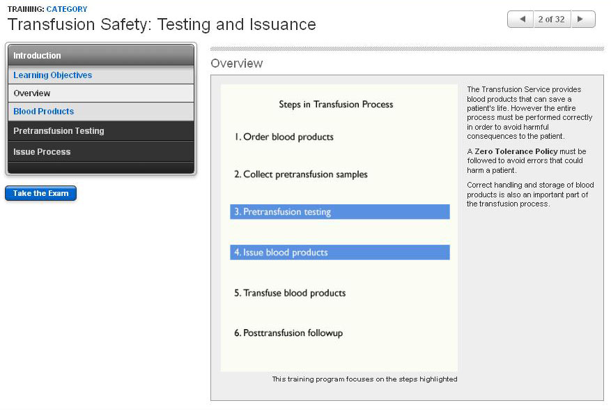611x410 pixels.
Task: Click step 6 Posttransfusion followup
Action: click(x=288, y=333)
